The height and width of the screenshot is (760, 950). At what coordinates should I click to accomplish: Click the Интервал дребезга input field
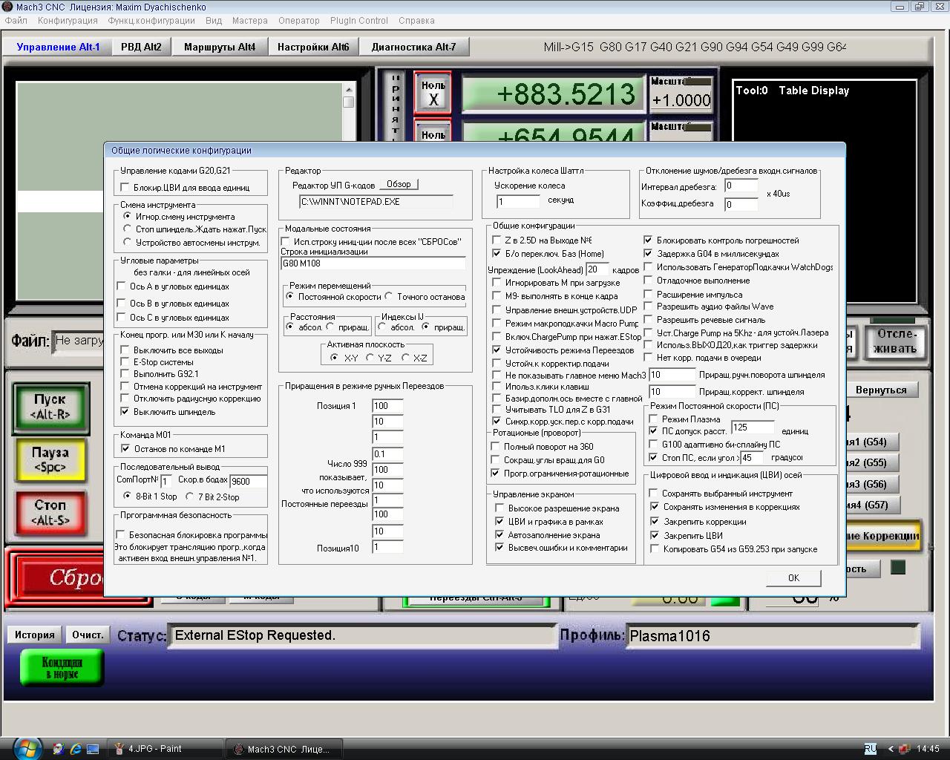coord(741,186)
